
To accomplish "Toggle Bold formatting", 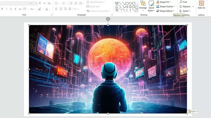I will 2,9.
